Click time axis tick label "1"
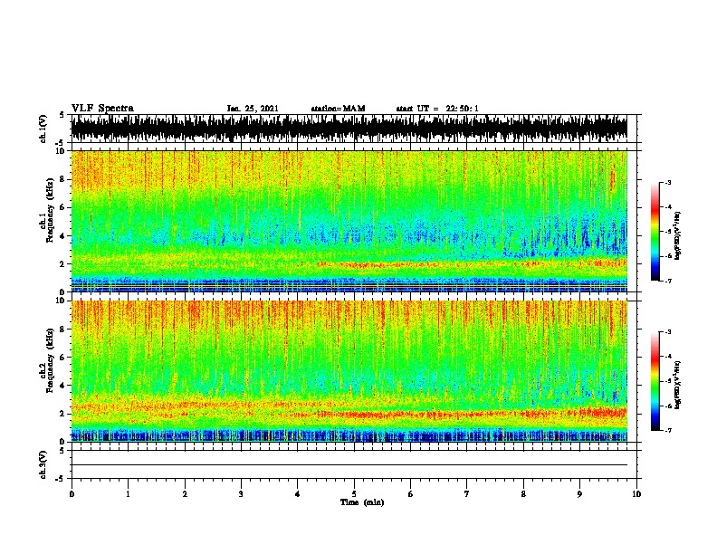Image resolution: width=717 pixels, height=554 pixels. pyautogui.click(x=128, y=494)
